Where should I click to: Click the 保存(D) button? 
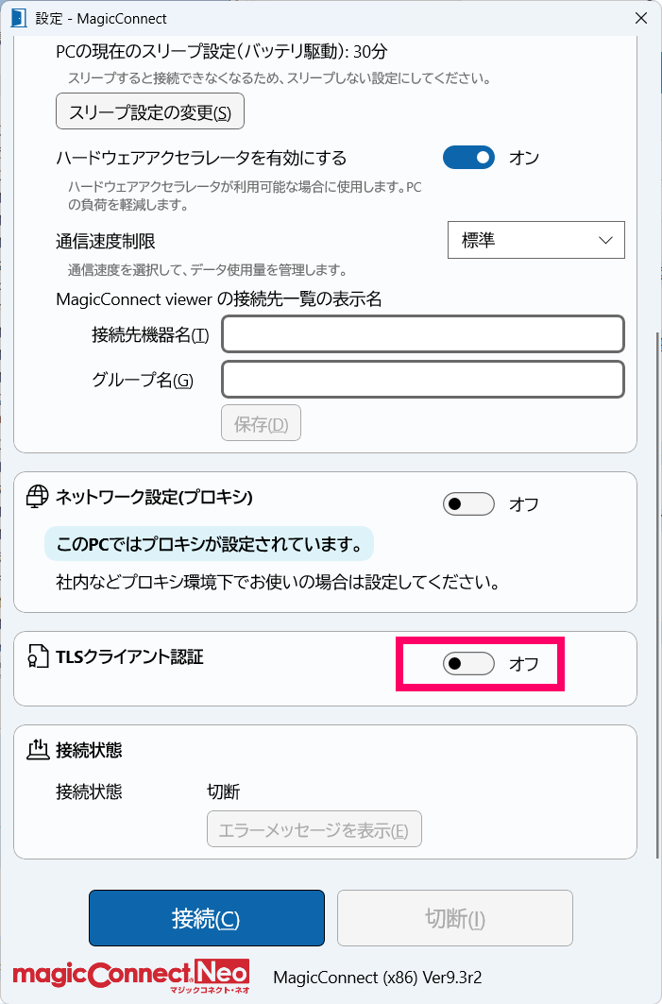pos(262,422)
